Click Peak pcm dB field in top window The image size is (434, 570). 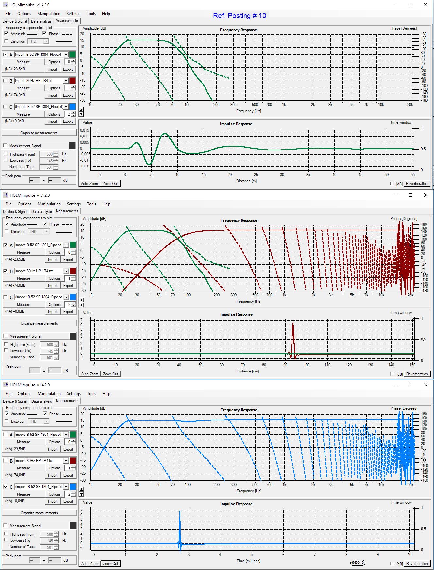(x=55, y=180)
